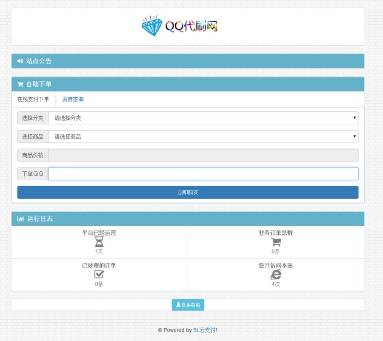The height and width of the screenshot is (341, 383).
Task: Select the 在线支付下单 tab
Action: 33,99
